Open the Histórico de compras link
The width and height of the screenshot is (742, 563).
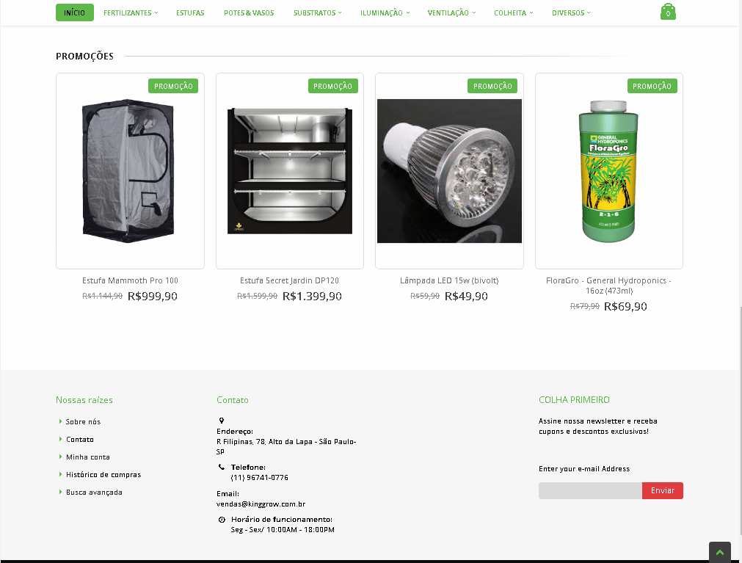tap(103, 474)
